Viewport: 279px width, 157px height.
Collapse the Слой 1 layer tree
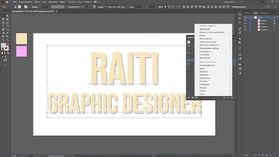click(252, 17)
